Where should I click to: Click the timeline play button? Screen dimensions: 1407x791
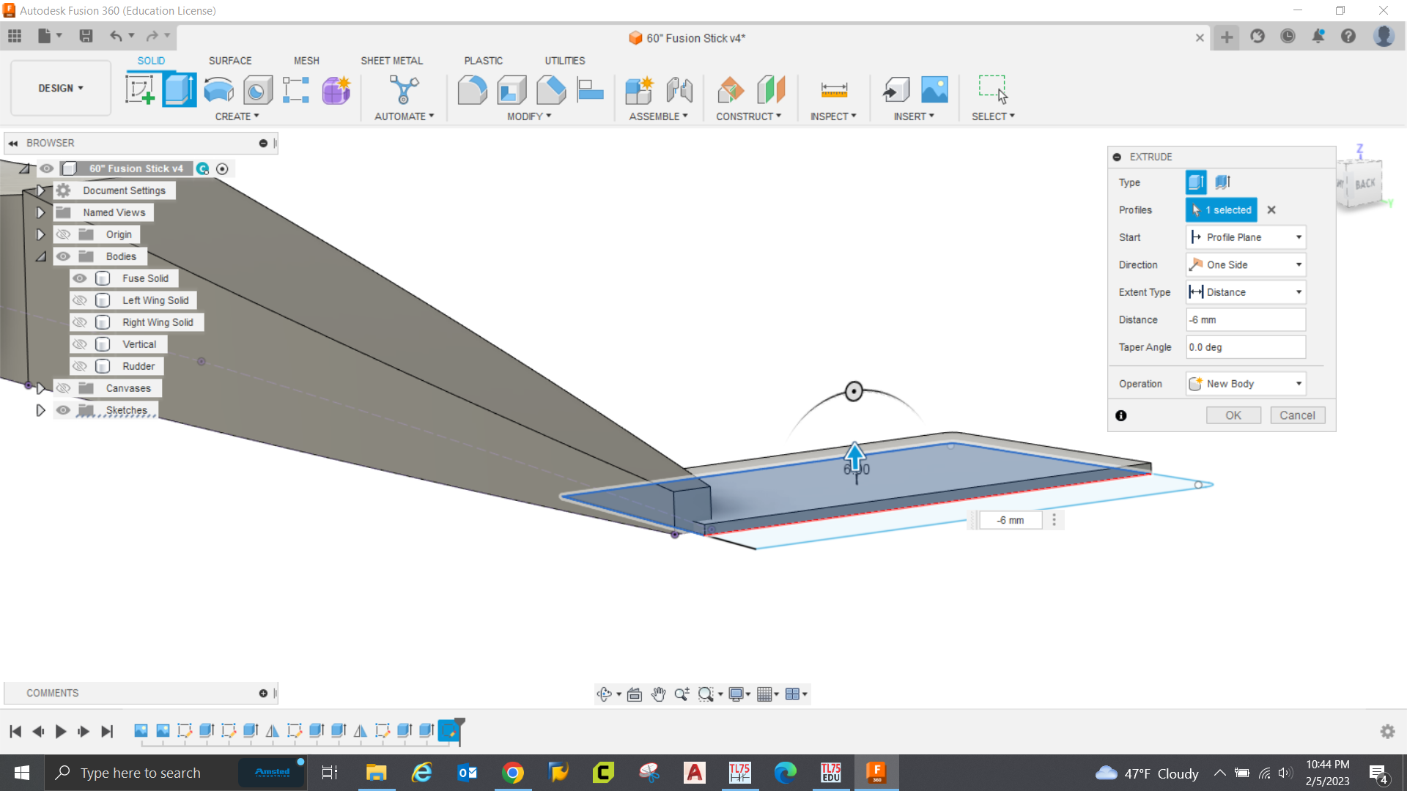(61, 731)
